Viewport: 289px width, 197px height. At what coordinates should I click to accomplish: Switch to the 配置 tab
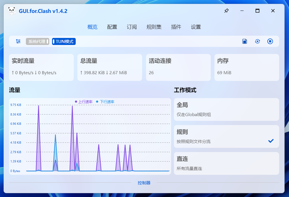[x=112, y=27]
